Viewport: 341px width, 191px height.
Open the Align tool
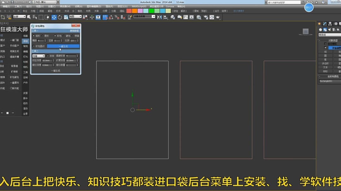pos(165,18)
